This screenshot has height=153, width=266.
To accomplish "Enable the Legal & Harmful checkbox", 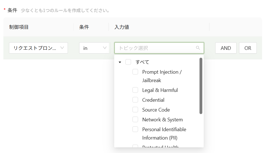I will [135, 90].
